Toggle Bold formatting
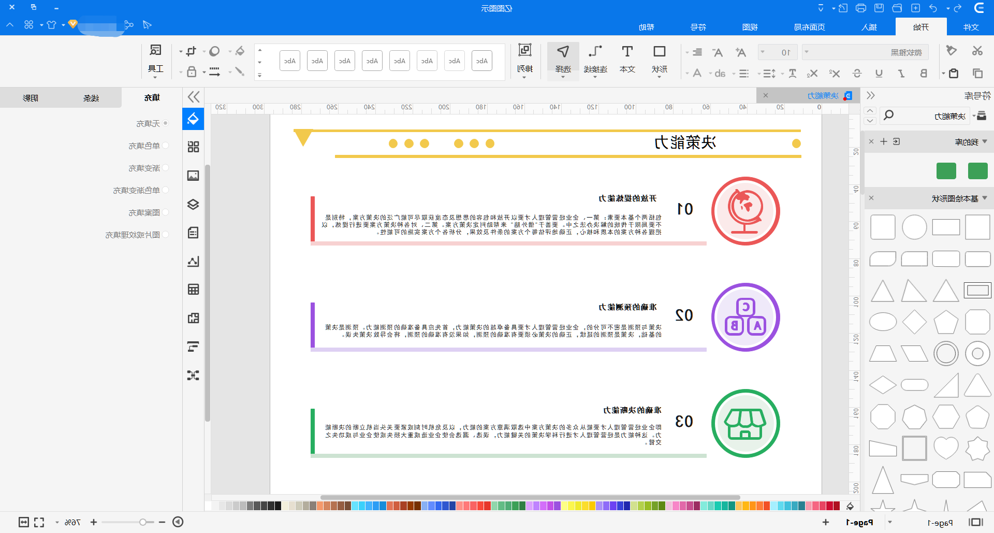Image resolution: width=994 pixels, height=533 pixels. tap(923, 74)
